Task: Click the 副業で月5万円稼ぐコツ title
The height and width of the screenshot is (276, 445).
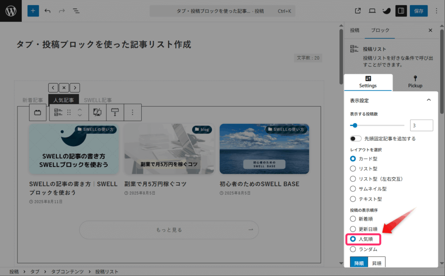Action: [x=155, y=184]
